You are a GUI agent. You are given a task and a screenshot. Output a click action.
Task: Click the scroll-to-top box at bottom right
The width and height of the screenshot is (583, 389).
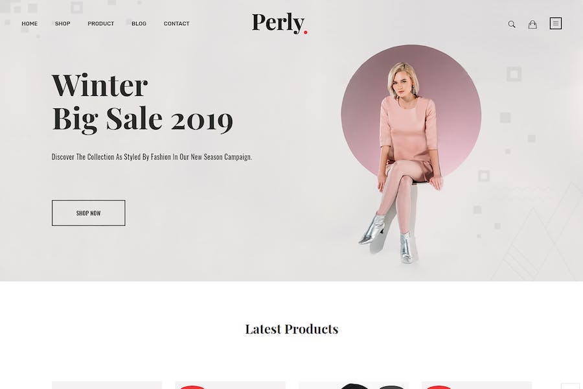[570, 386]
